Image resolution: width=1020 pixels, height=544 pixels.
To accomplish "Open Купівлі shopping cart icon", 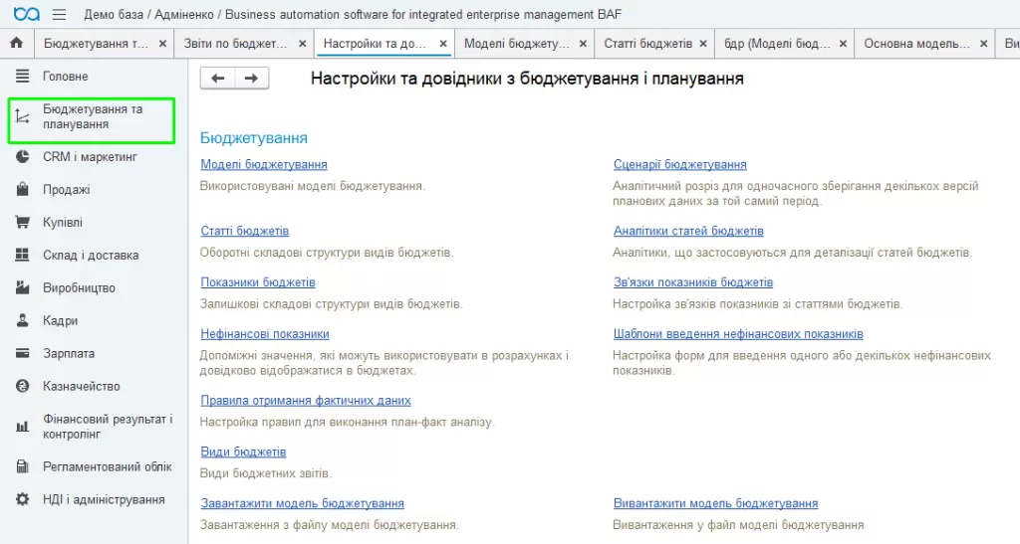I will [22, 222].
